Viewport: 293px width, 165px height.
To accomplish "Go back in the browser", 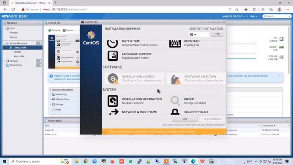I will pyautogui.click(x=5, y=9).
